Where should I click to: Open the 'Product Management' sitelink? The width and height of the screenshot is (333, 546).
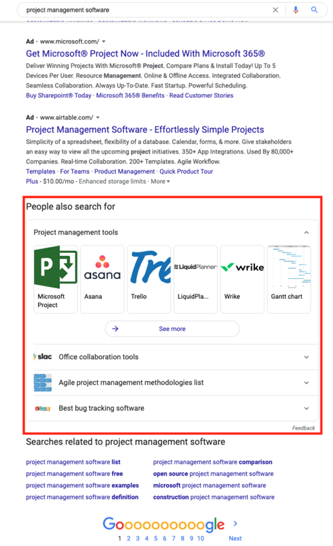pyautogui.click(x=125, y=172)
